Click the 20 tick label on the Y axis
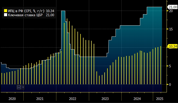The width and height of the screenshot is (178, 103). coord(171,11)
